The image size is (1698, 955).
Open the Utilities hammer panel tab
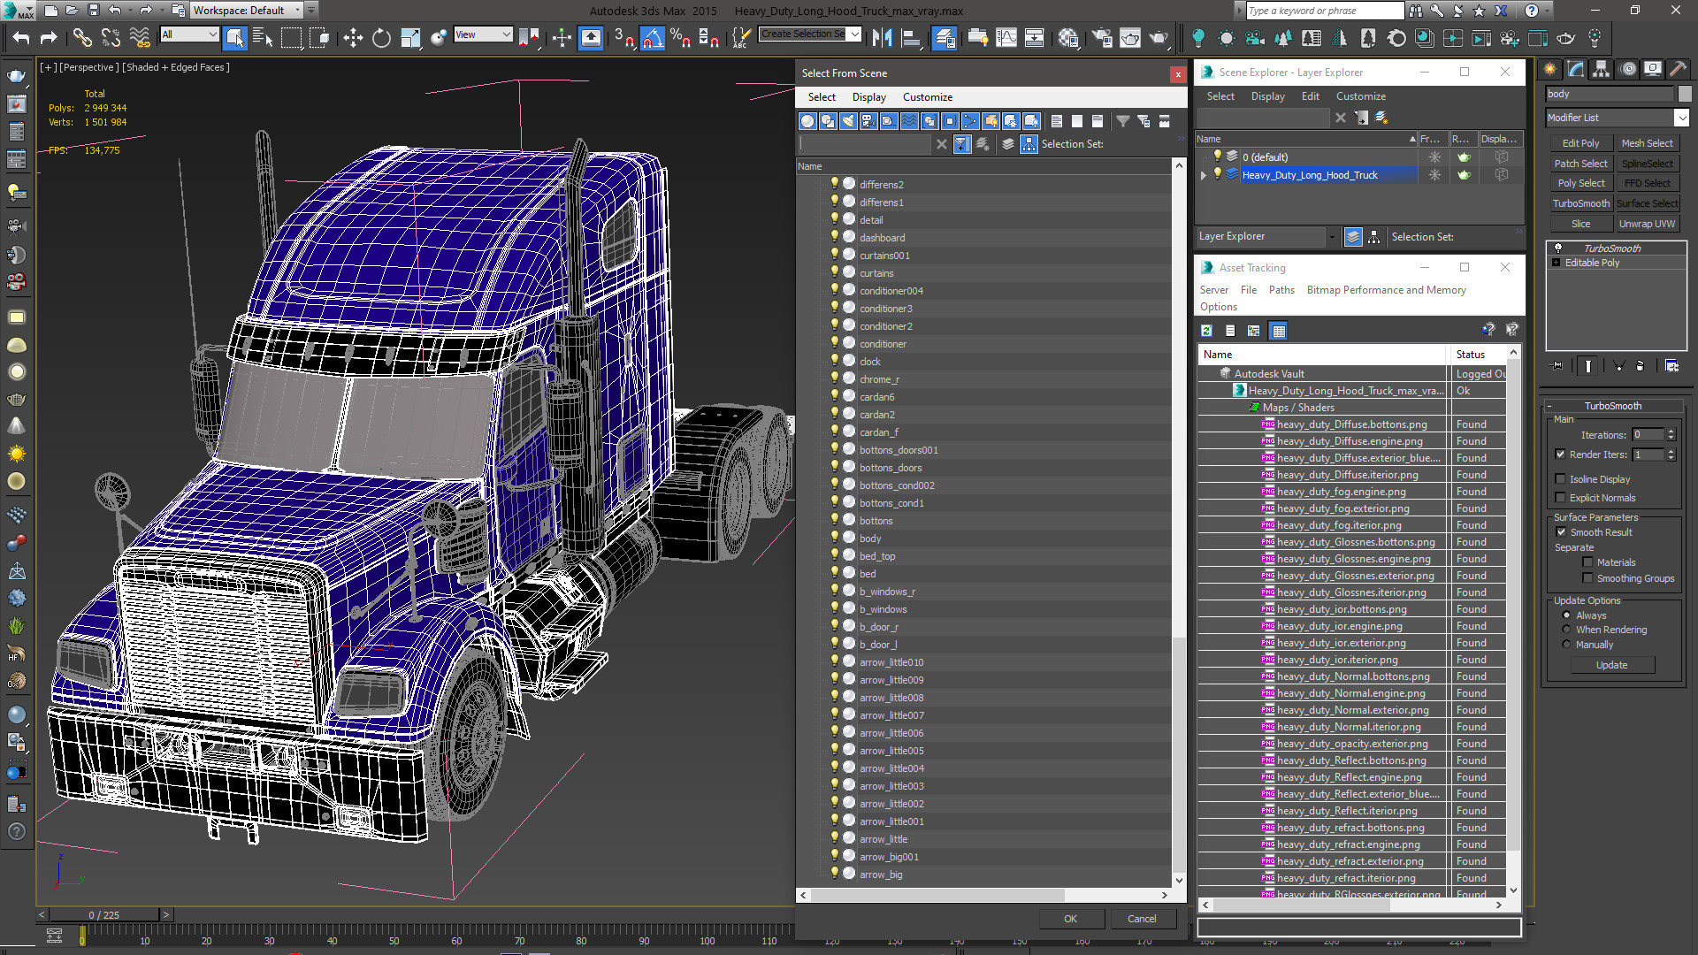(x=1678, y=70)
